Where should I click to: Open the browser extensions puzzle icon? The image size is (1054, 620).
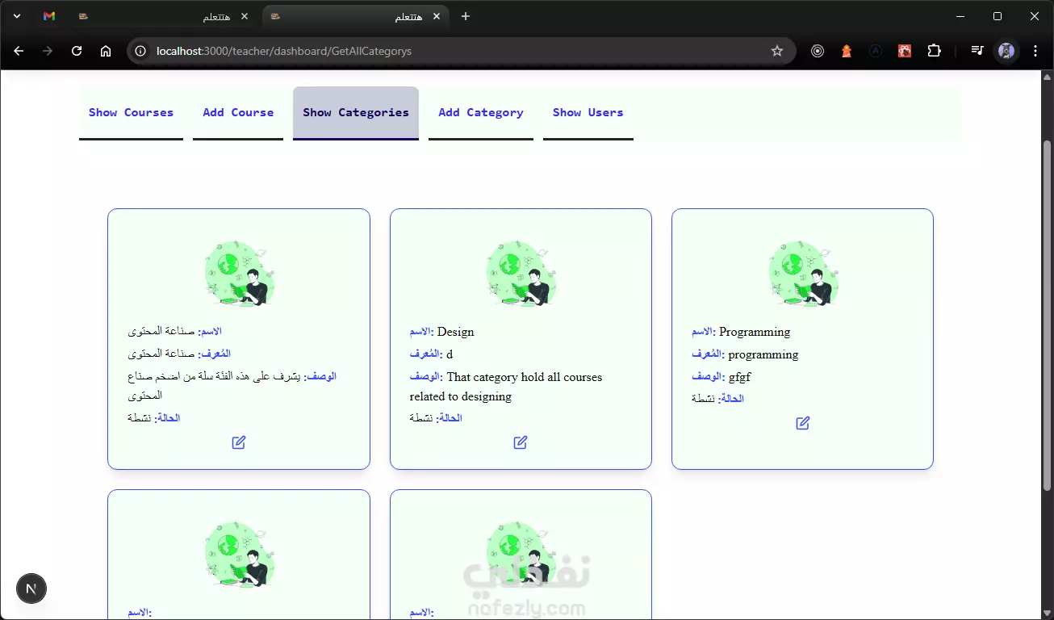(934, 51)
